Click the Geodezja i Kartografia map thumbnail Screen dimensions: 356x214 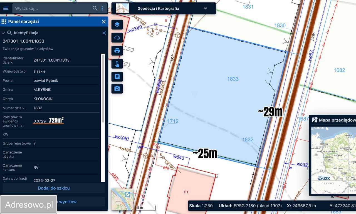122,8
